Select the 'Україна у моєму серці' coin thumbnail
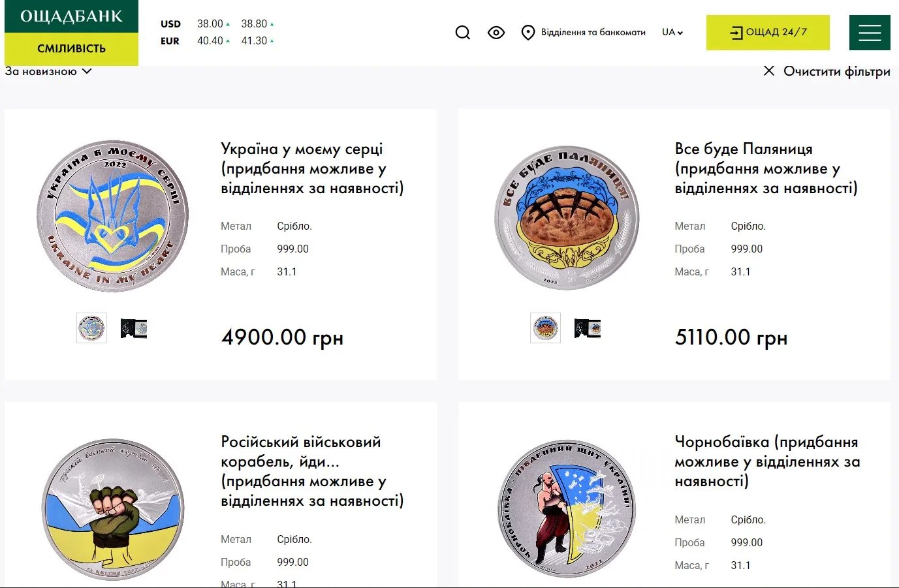899x588 pixels. pos(91,328)
